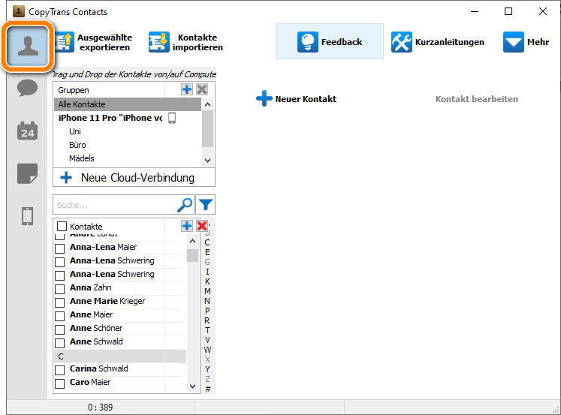This screenshot has width=561, height=415.
Task: Maximize the CopyTrans Contacts window
Action: tap(508, 11)
